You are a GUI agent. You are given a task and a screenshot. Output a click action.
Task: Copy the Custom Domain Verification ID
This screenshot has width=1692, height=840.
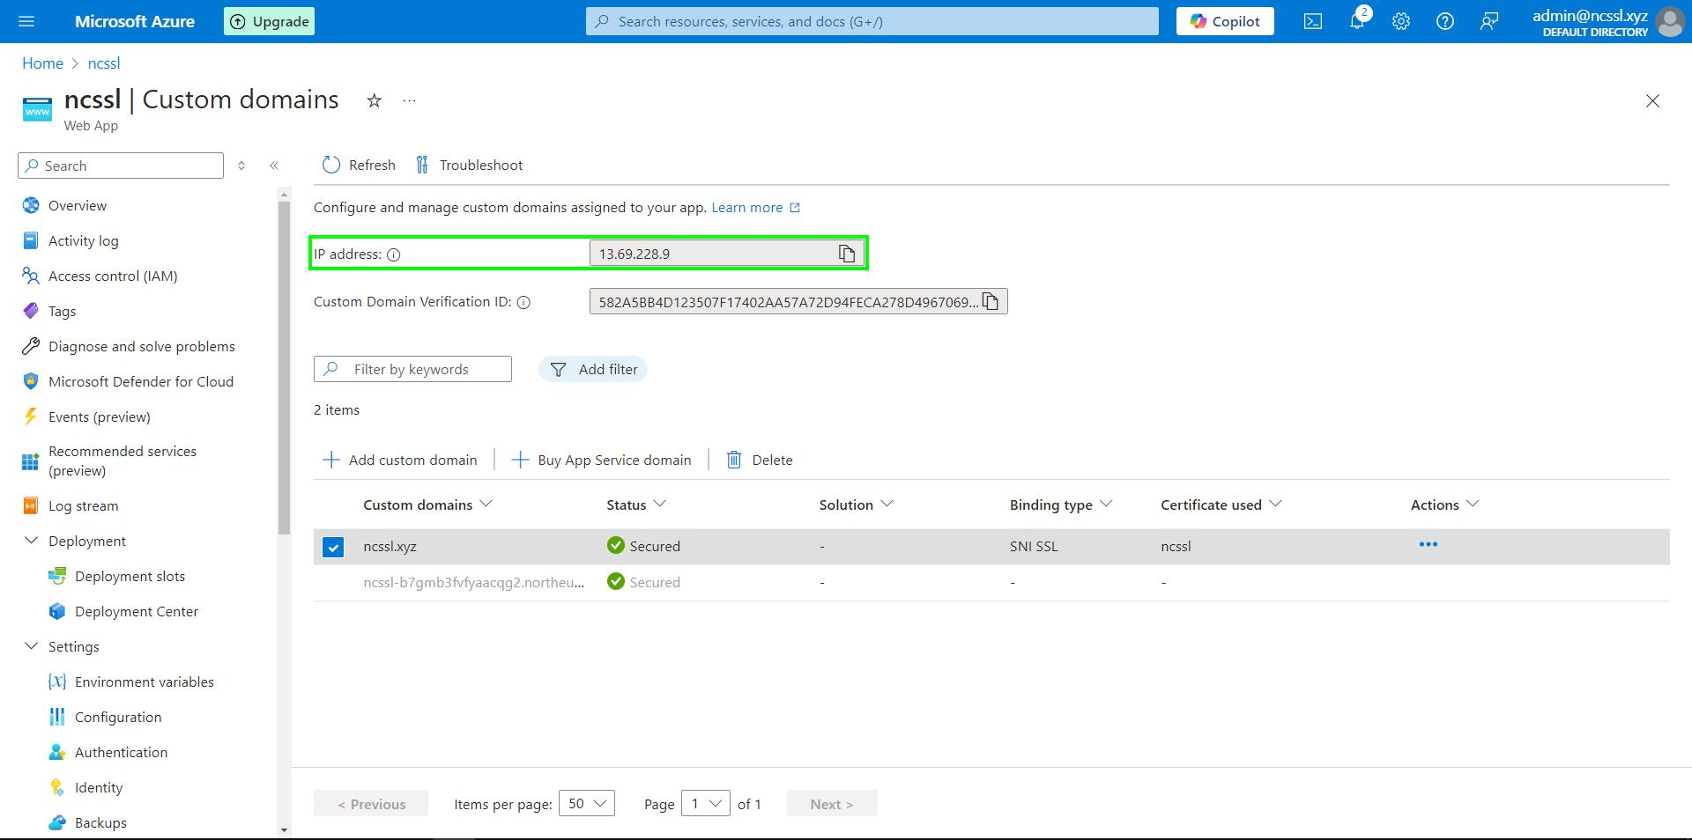pyautogui.click(x=991, y=302)
